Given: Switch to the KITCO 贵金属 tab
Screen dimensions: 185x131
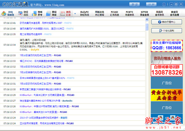Looking at the screenshot, I should tap(144, 13).
